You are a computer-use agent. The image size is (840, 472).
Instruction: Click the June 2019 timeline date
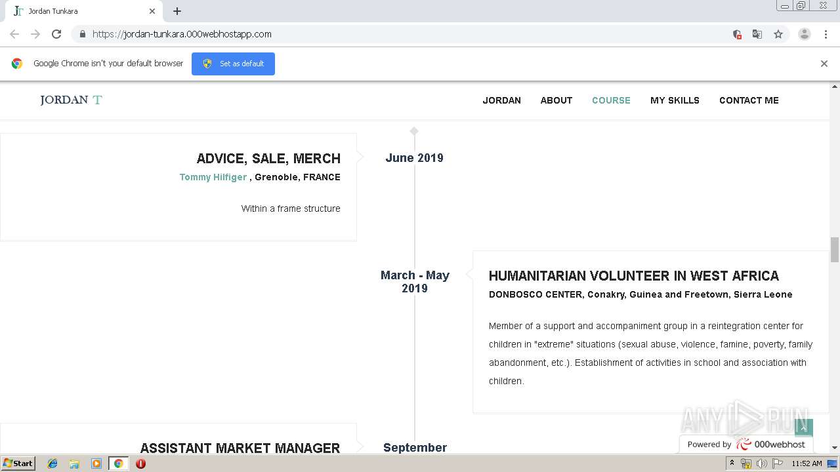414,158
